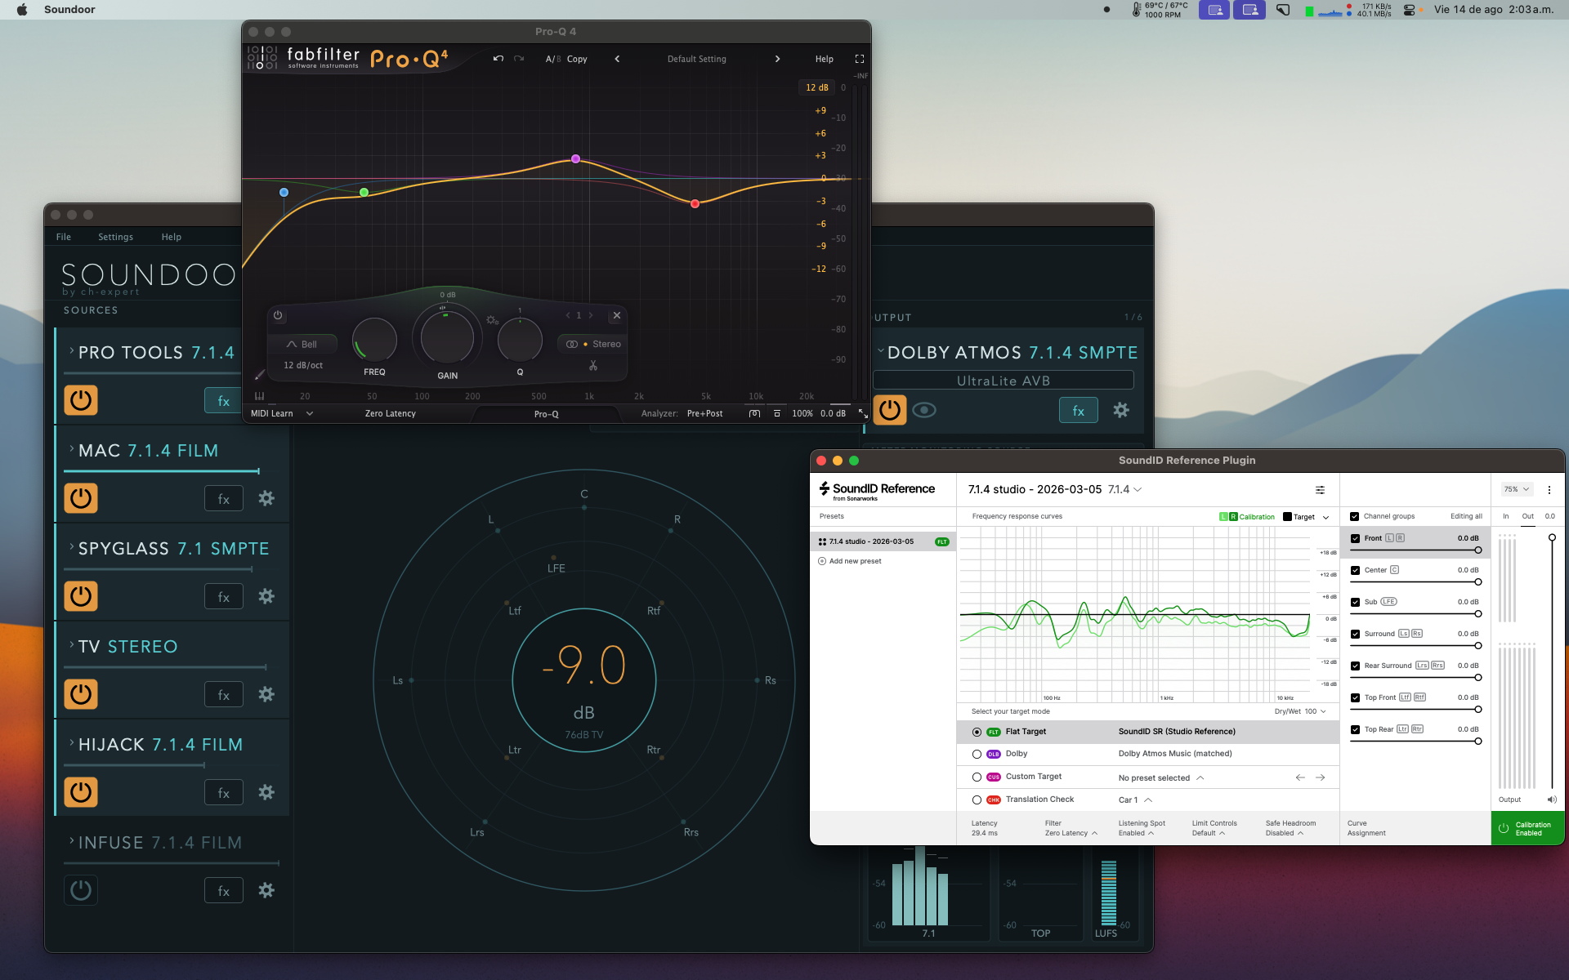Open the Bell filter shape selector
The image size is (1569, 980).
[x=302, y=345]
